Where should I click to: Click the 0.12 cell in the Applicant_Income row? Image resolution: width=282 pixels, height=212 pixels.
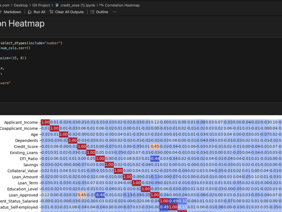point(155,122)
